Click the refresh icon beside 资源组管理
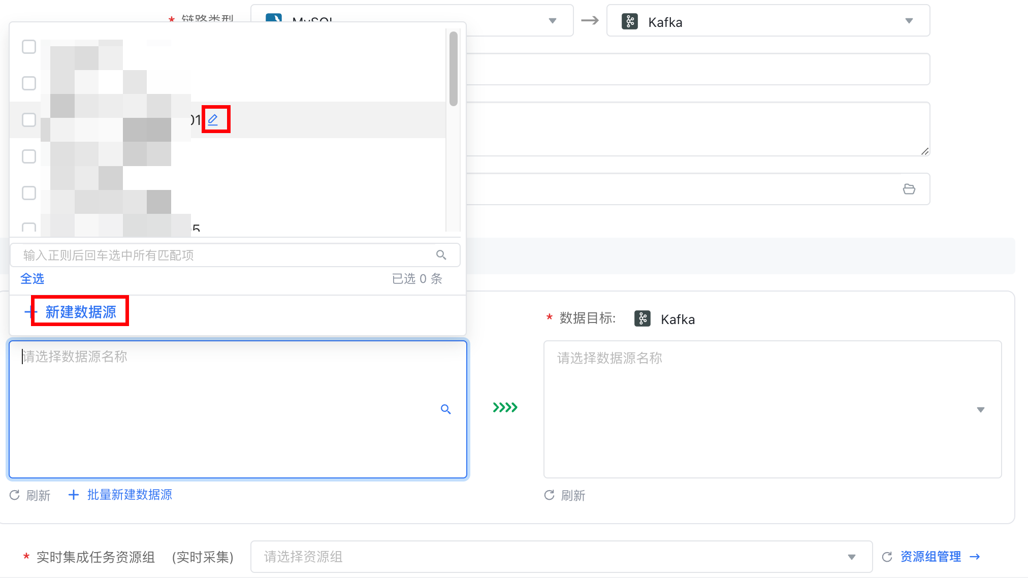Screen dimensions: 1028x578 click(x=887, y=557)
